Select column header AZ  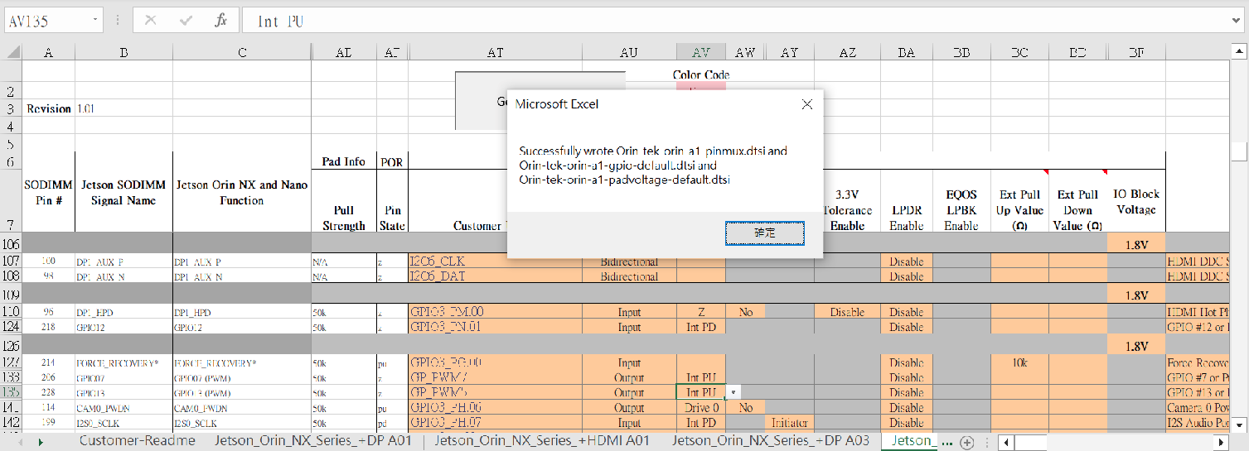(847, 52)
